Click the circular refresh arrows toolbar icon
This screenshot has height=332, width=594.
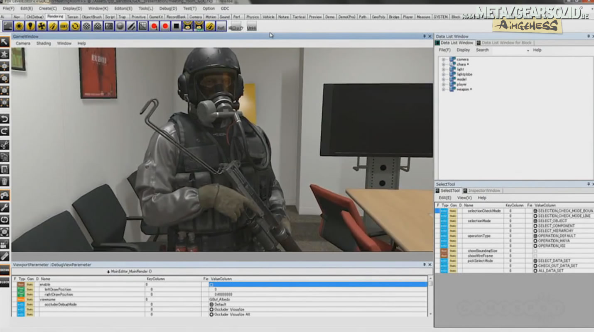click(75, 26)
